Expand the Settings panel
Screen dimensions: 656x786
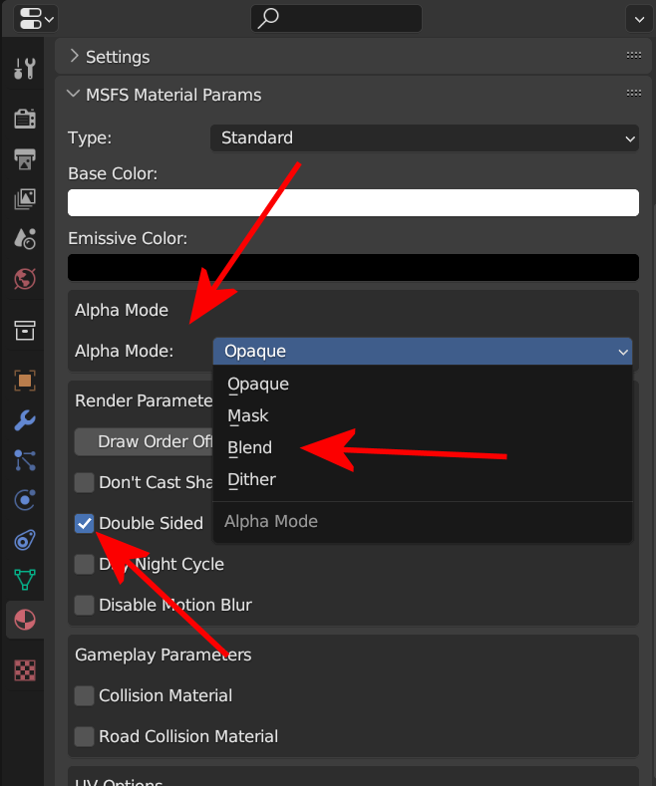click(x=118, y=57)
